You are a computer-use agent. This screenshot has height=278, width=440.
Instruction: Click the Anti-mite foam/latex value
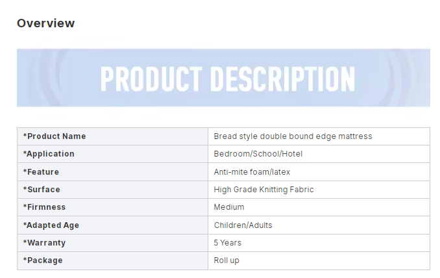[x=252, y=172]
